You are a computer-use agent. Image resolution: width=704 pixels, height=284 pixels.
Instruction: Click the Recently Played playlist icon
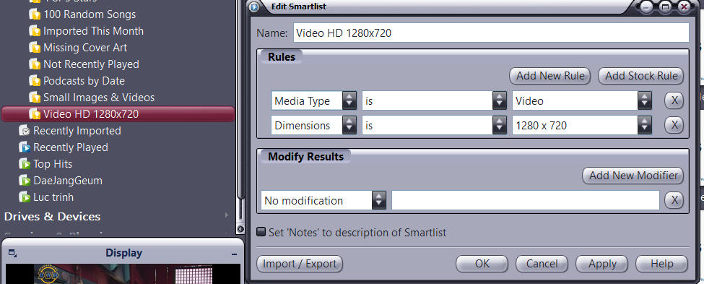(x=25, y=147)
